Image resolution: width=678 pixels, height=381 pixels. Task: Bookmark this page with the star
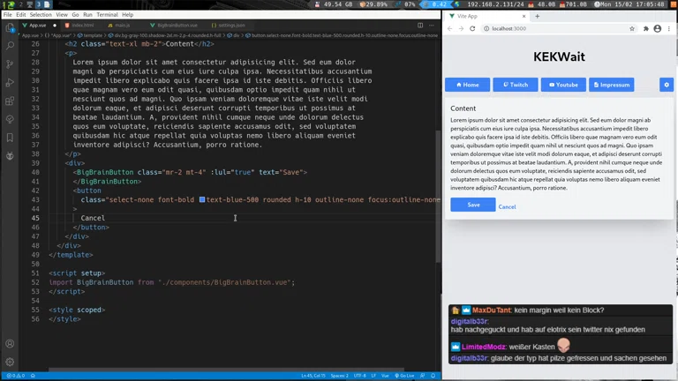pos(632,28)
